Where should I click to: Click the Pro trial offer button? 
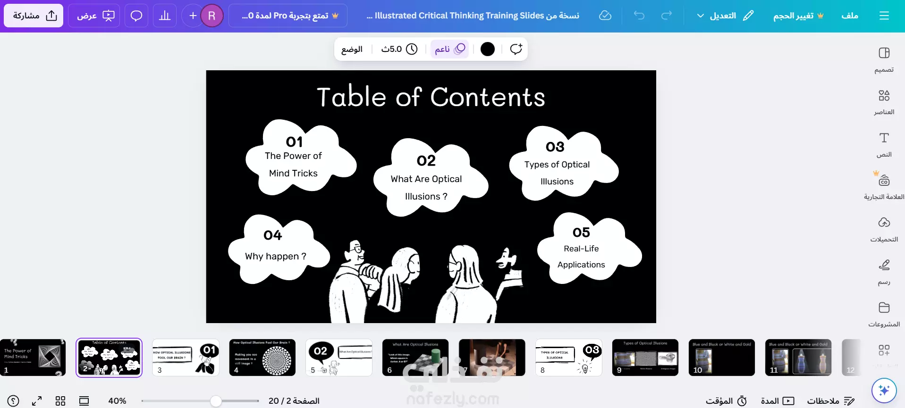[288, 16]
